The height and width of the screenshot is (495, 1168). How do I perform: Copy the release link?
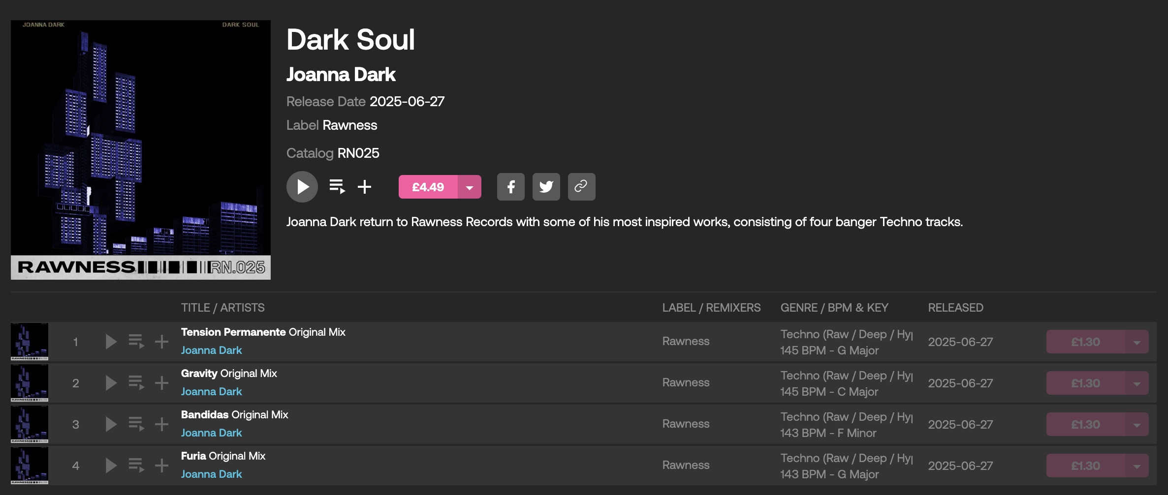tap(581, 187)
